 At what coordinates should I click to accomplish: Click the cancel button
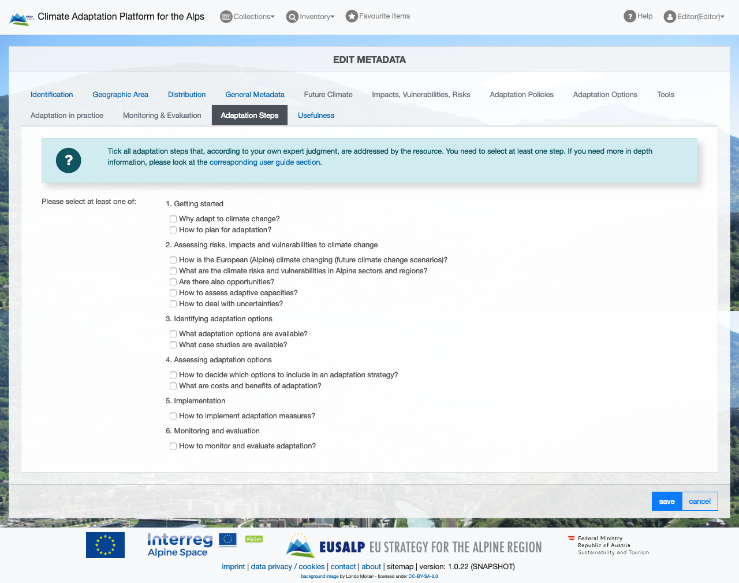click(x=700, y=502)
